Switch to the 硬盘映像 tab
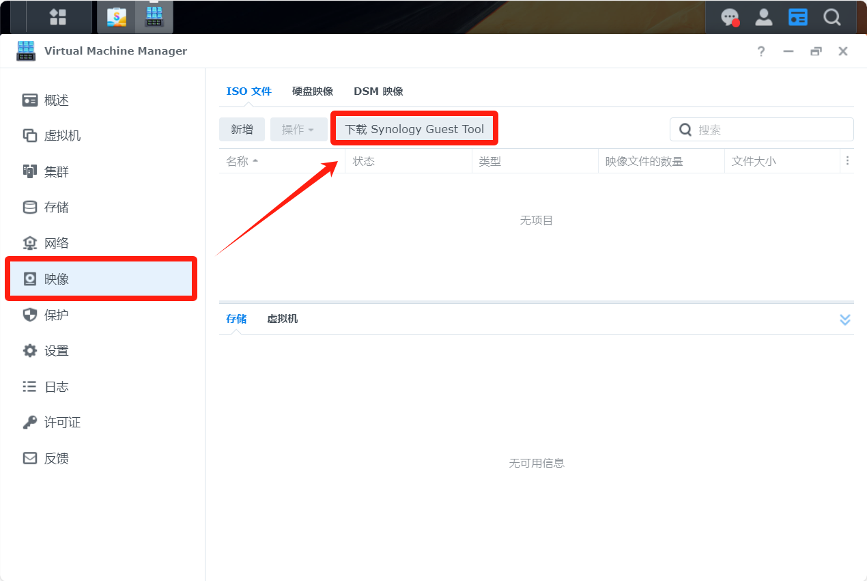Image resolution: width=867 pixels, height=581 pixels. click(313, 91)
